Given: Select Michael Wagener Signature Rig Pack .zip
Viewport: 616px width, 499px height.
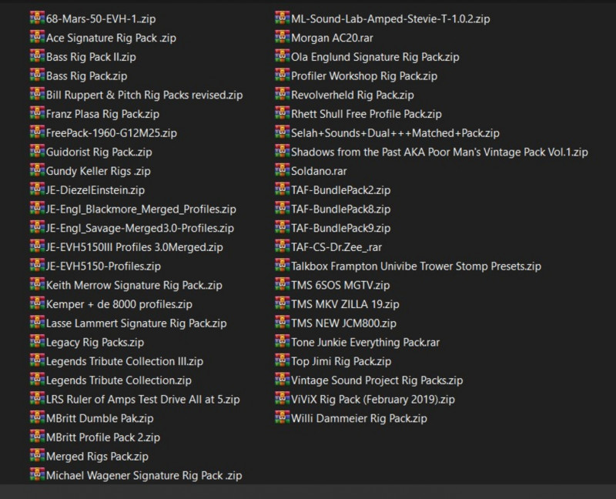Looking at the screenshot, I should click(143, 475).
